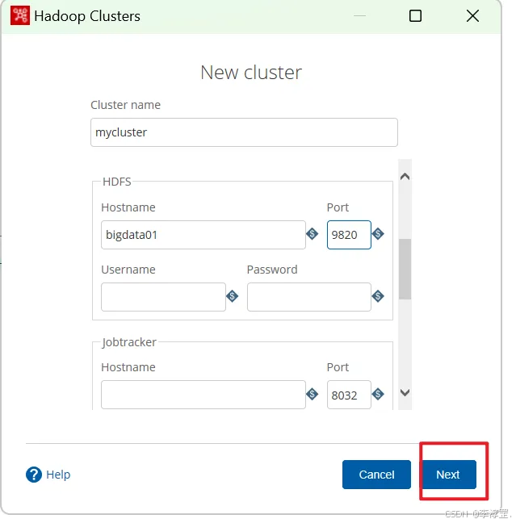This screenshot has height=523, width=516.
Task: Select HDFS Hostname field containing bigdata01
Action: [203, 235]
